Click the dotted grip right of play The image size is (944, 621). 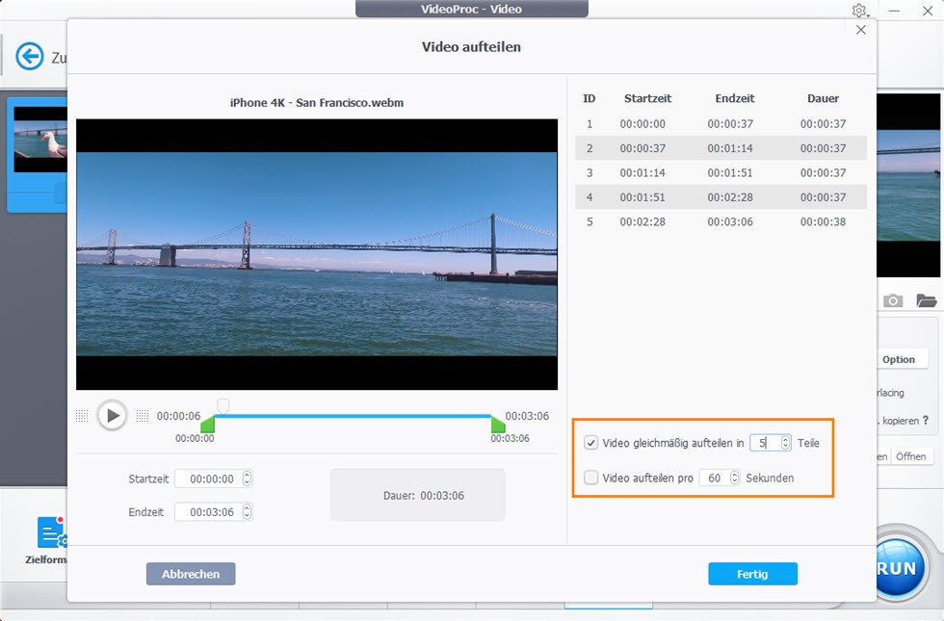[x=143, y=416]
